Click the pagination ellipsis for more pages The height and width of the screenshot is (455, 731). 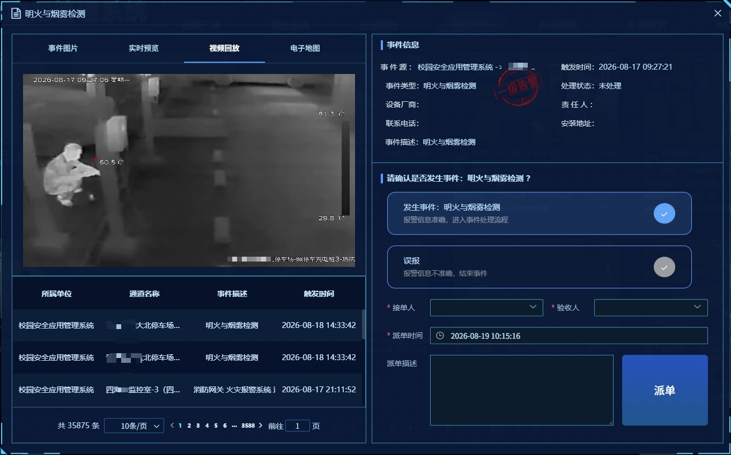click(x=234, y=426)
